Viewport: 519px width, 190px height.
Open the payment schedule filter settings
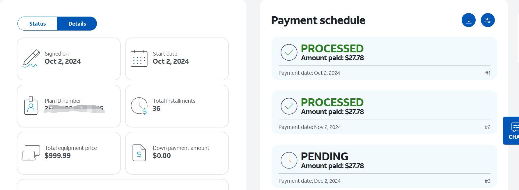[488, 20]
